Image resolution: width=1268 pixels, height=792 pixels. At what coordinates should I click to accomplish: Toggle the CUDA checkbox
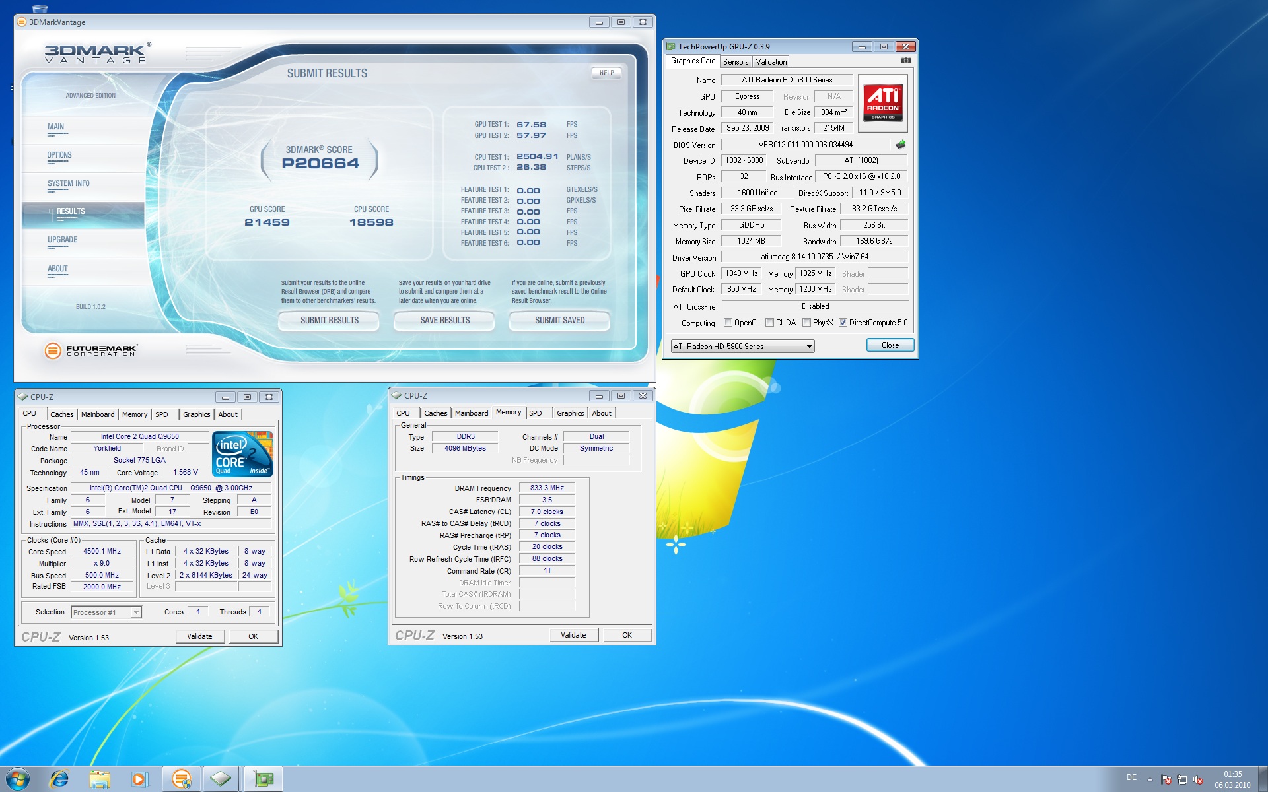coord(769,323)
